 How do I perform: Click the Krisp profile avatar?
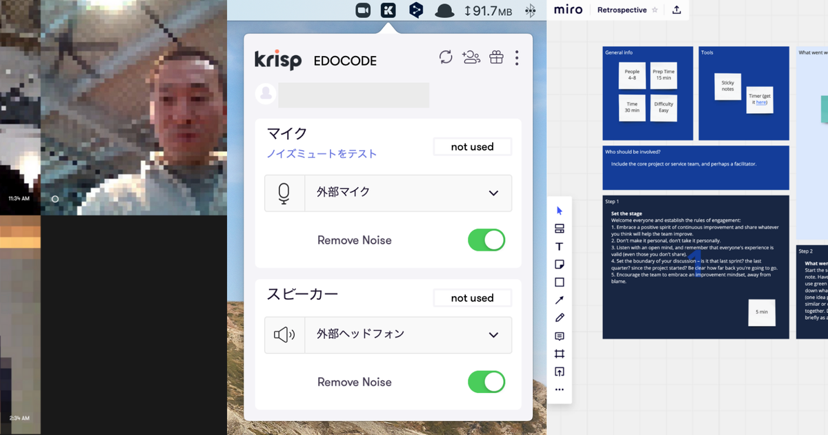(x=266, y=95)
